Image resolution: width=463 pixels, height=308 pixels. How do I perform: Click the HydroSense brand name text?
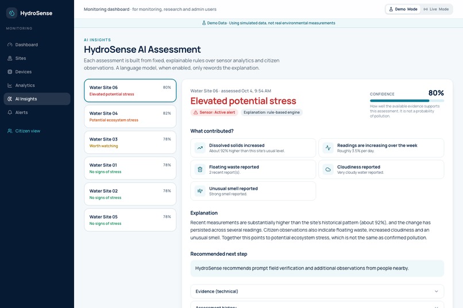[x=36, y=13]
